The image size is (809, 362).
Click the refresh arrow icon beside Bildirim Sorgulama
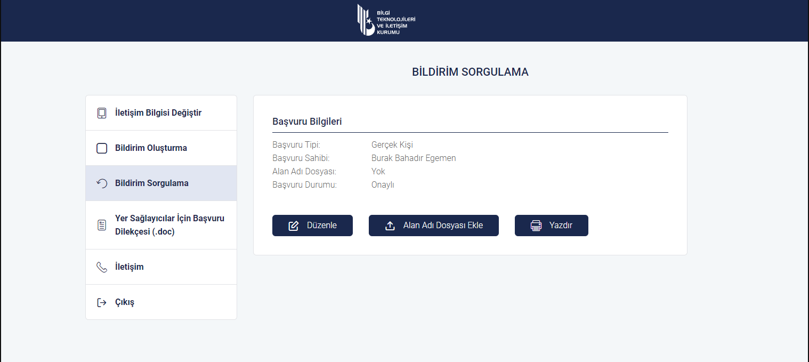102,183
